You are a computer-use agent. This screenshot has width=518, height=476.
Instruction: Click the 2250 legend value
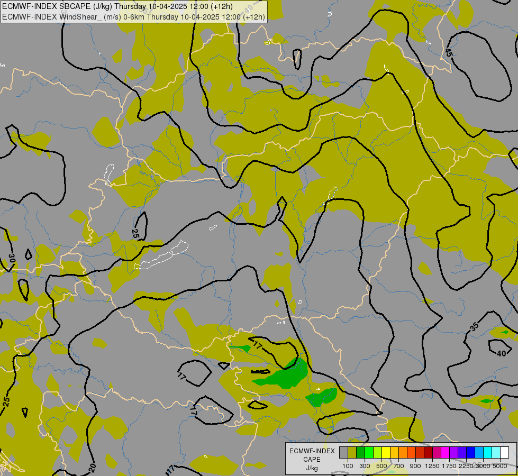[466, 466]
